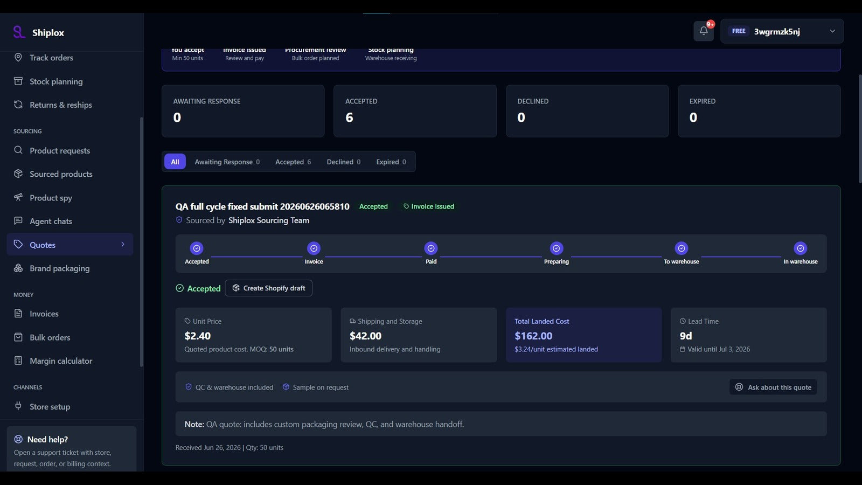Click the Accepted progress step marker
Screen dimensions: 862x485
point(197,248)
